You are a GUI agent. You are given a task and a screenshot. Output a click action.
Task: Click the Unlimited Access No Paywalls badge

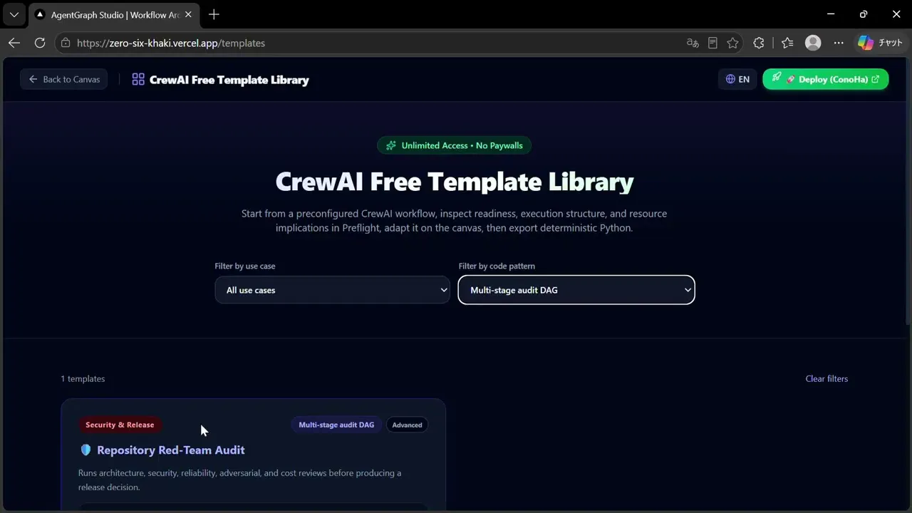click(x=454, y=145)
